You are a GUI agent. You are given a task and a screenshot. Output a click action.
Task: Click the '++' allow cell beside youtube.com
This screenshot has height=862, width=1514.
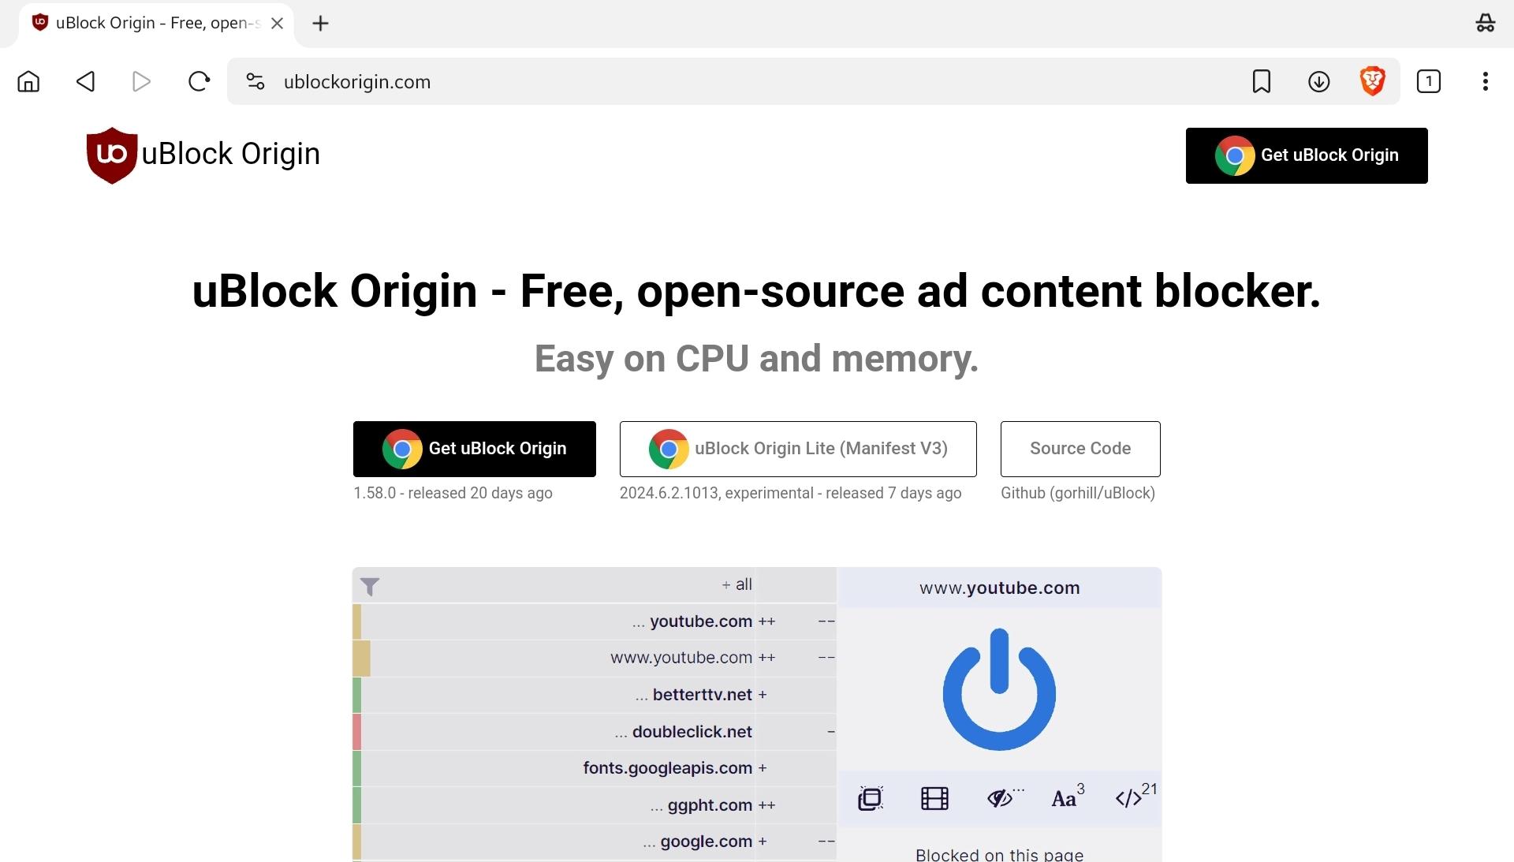766,621
